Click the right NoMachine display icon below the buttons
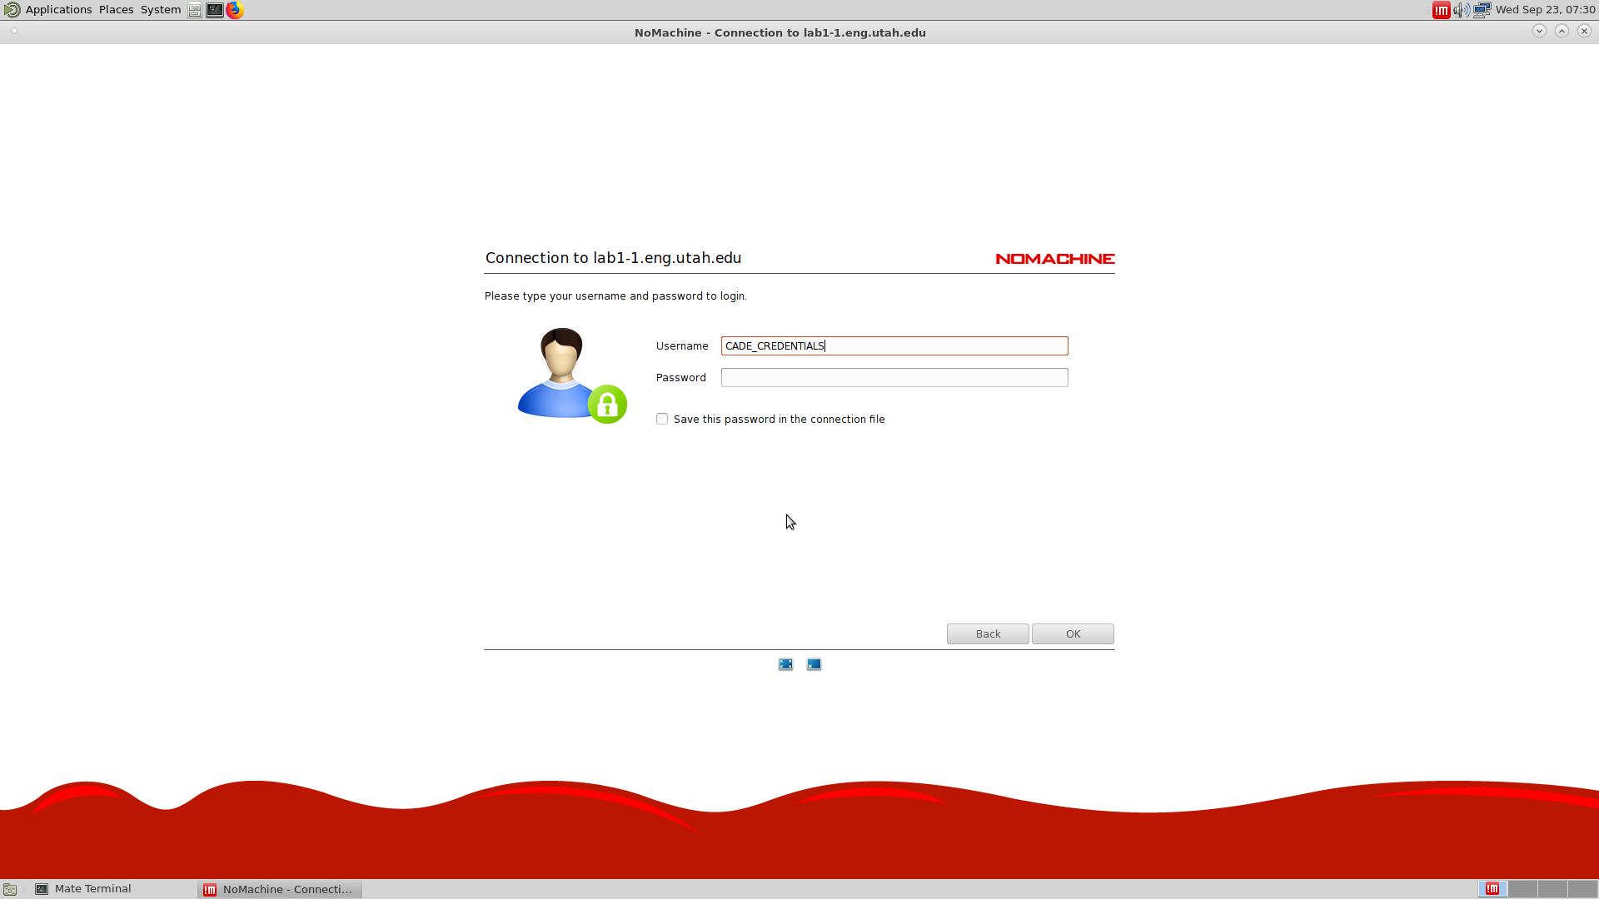 pyautogui.click(x=814, y=664)
